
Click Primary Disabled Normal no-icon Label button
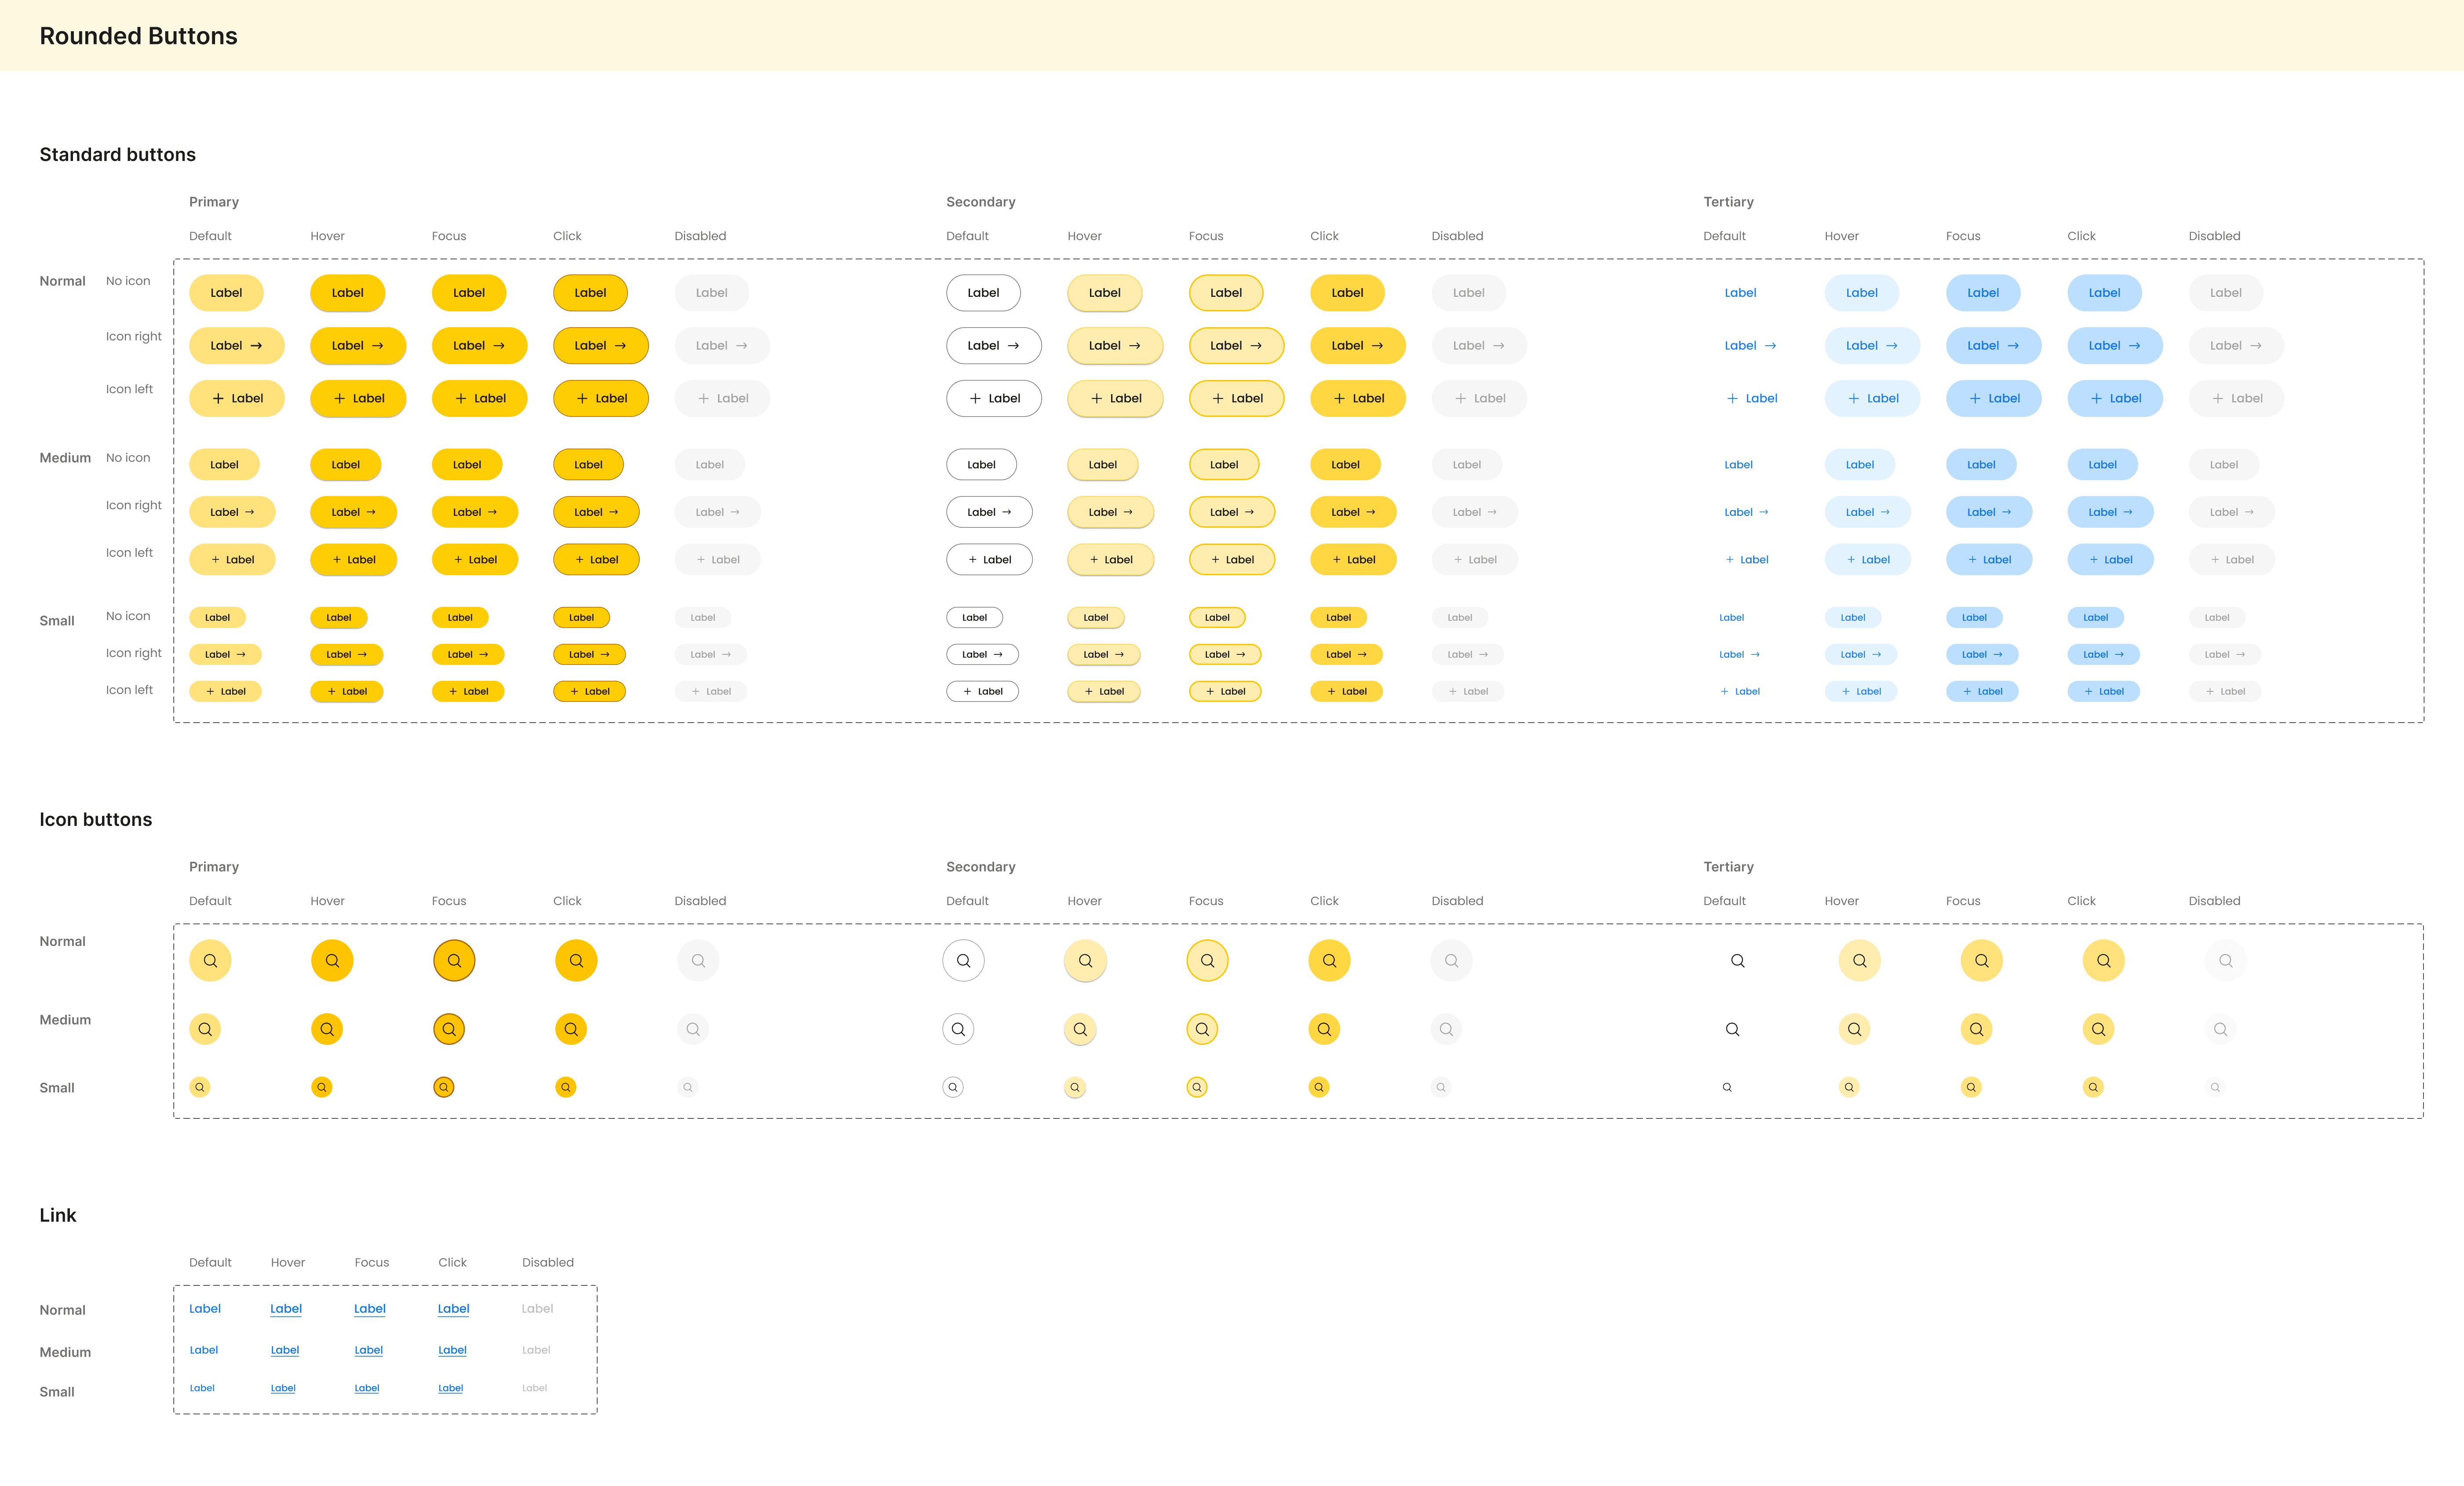point(711,293)
